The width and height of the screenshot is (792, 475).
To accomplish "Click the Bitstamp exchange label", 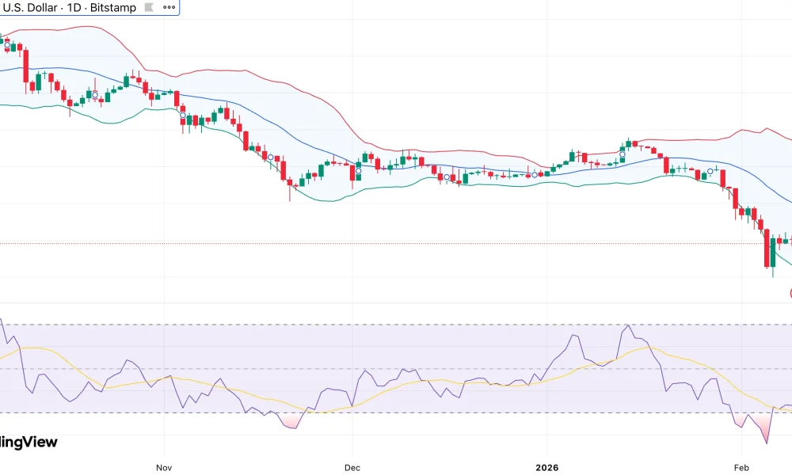I will [112, 8].
